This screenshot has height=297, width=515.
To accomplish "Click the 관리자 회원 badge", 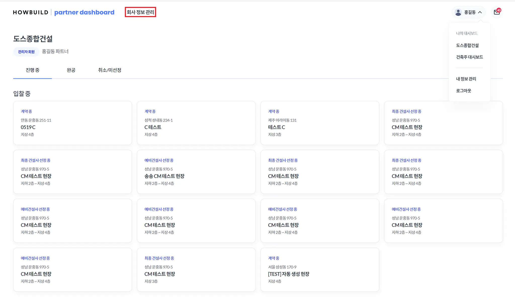I will pos(26,52).
